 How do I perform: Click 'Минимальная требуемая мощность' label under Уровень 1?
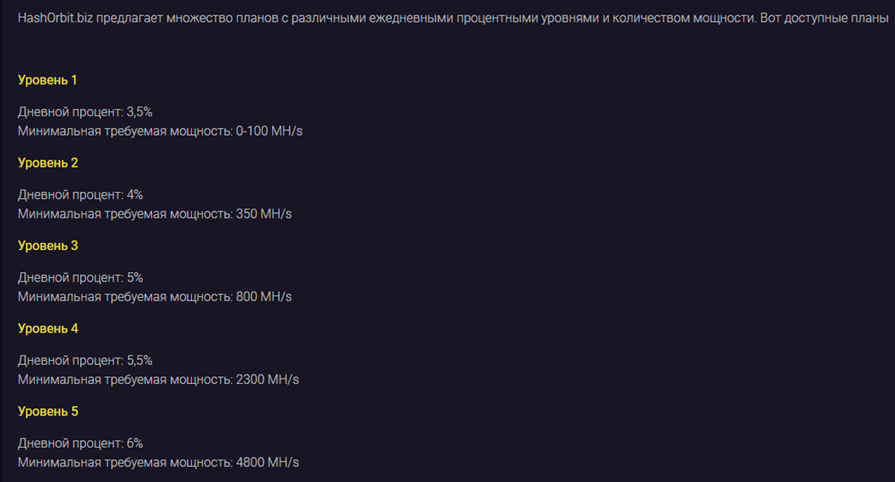click(125, 131)
